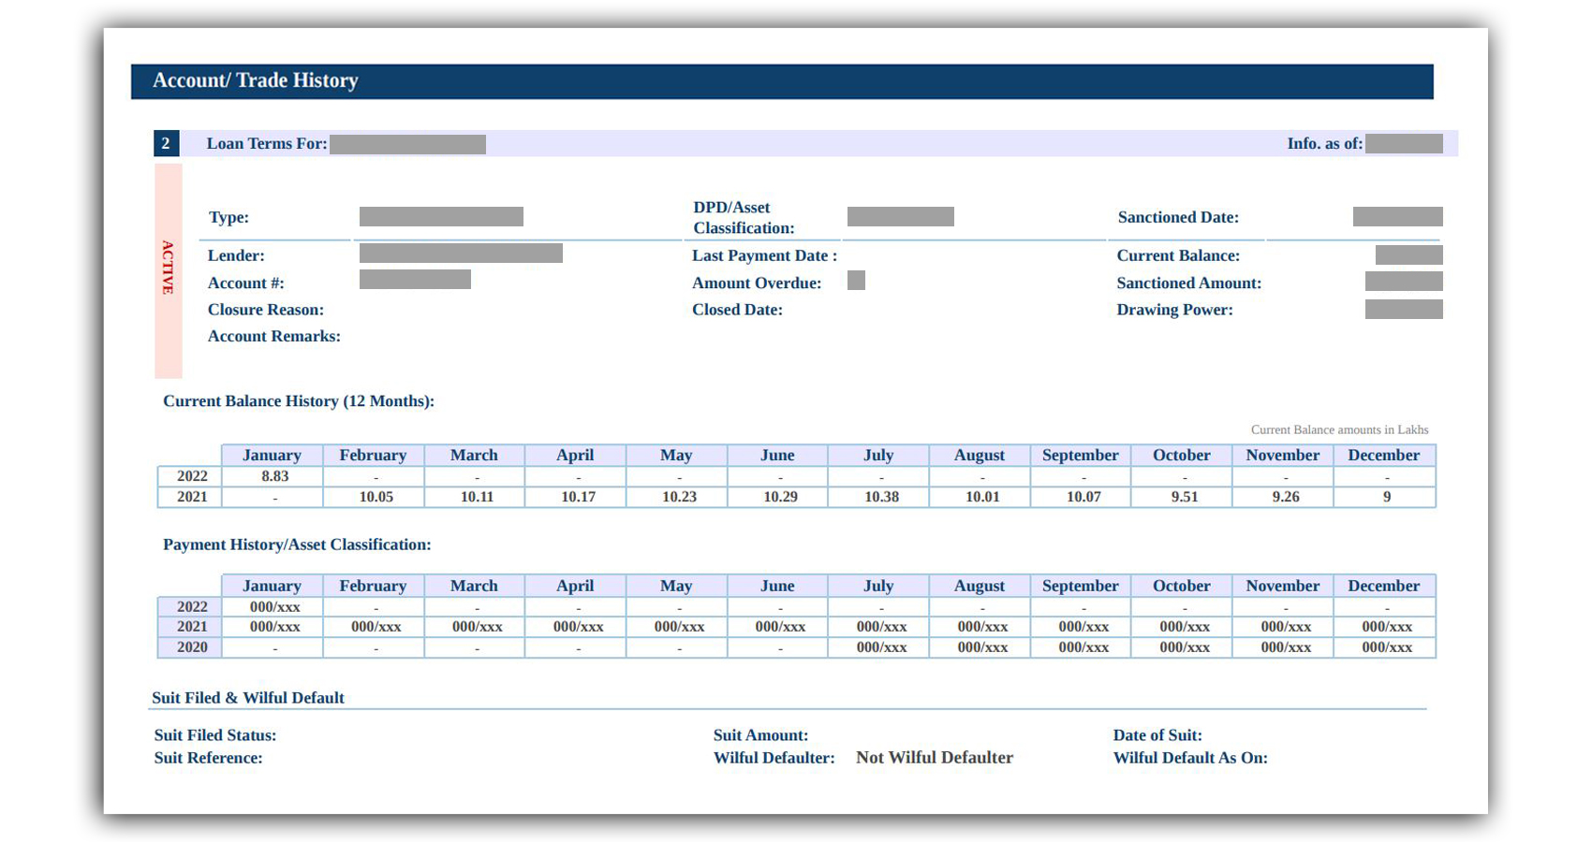Expand the Current Balance History section

299,400
